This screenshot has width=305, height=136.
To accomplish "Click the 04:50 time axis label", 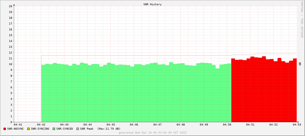I will pyautogui.click(x=227, y=125).
